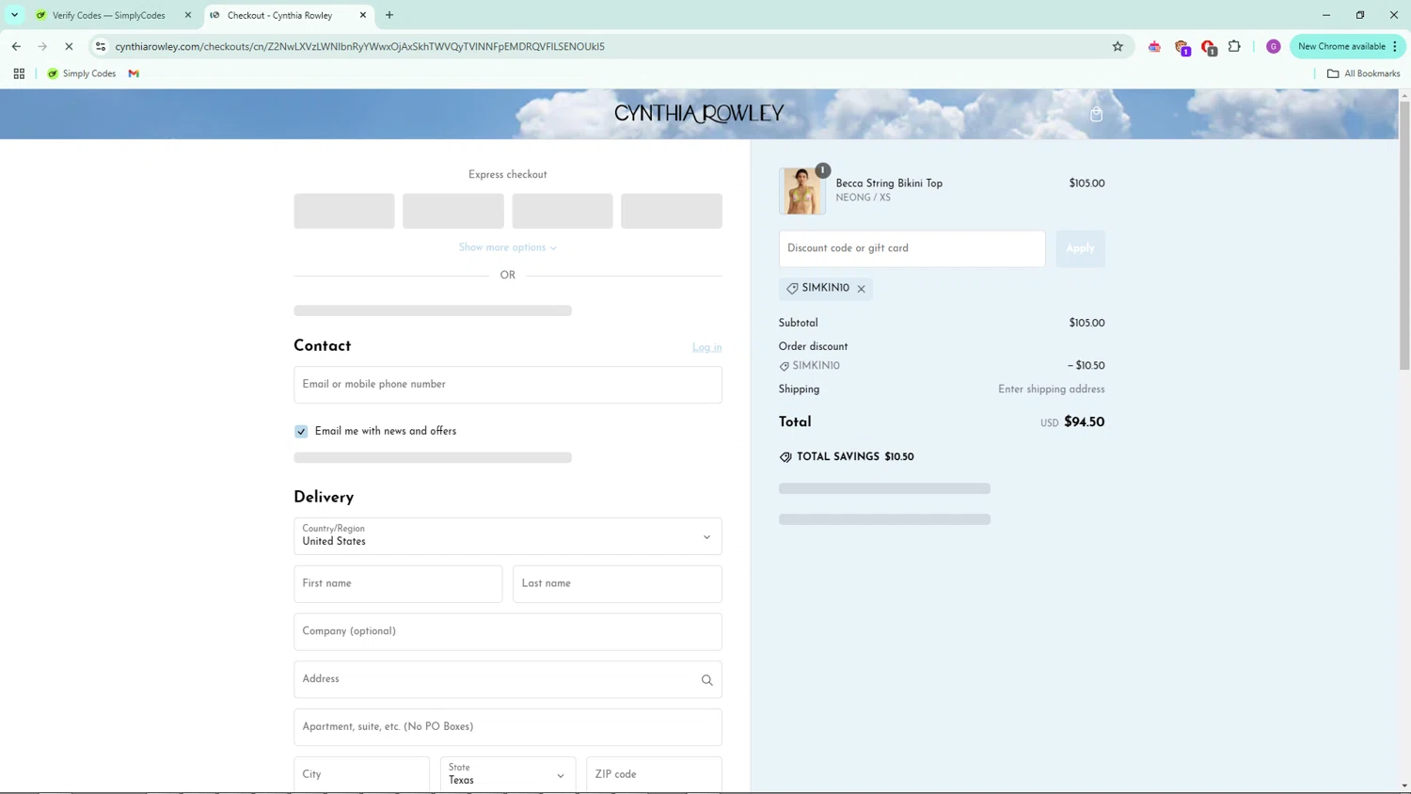The width and height of the screenshot is (1411, 794).
Task: Focus the Email or mobile phone number field
Action: [x=508, y=385]
